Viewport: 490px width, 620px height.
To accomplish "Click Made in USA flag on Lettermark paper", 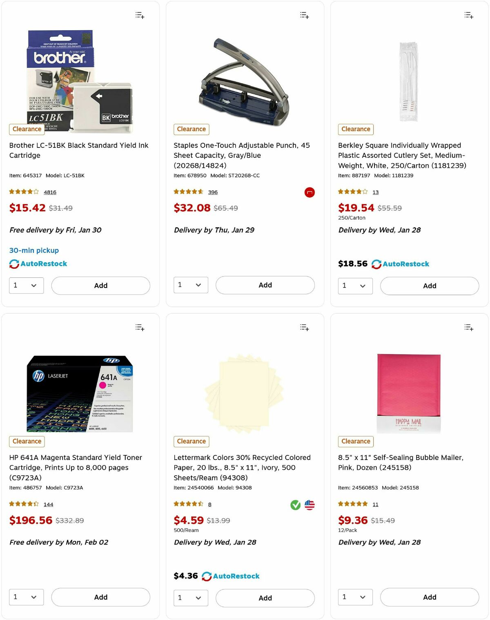I will [310, 505].
